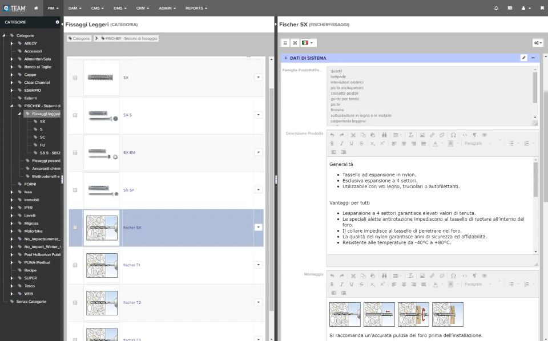The height and width of the screenshot is (341, 548).
Task: Select the italic icon in the text editor
Action: click(x=341, y=144)
